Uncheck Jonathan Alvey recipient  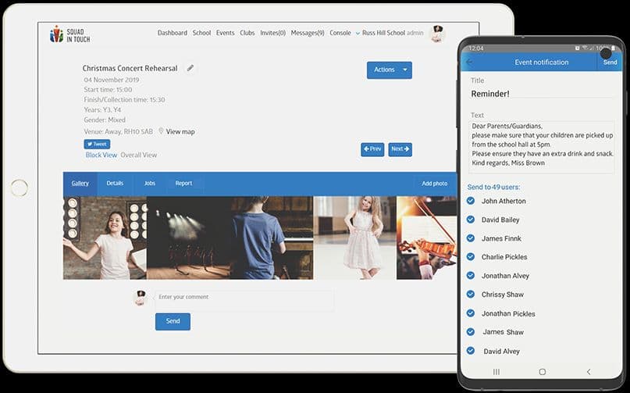(471, 275)
